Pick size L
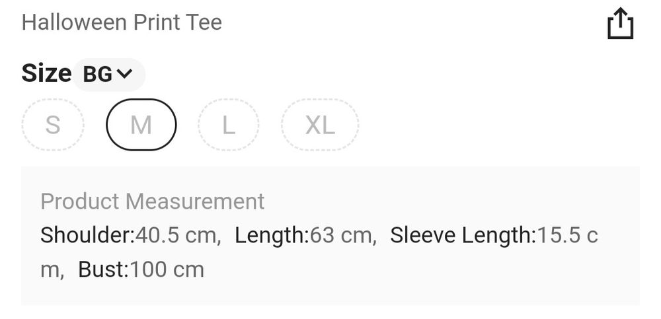 pos(229,125)
